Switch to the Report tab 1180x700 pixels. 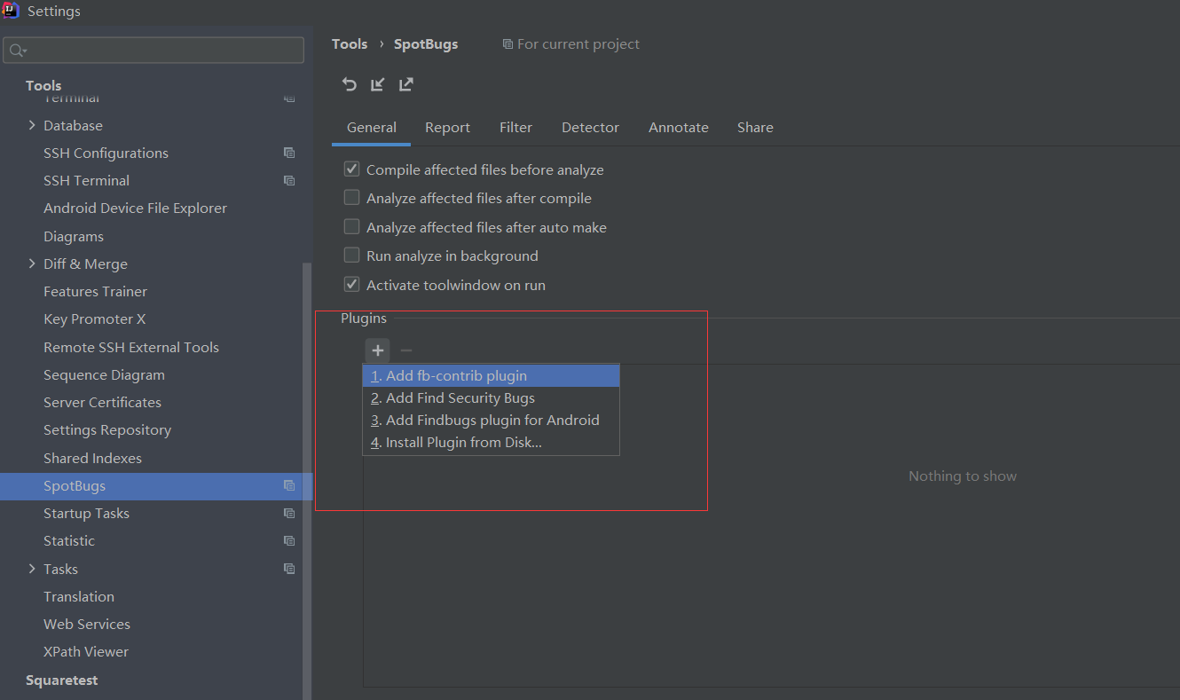(447, 127)
